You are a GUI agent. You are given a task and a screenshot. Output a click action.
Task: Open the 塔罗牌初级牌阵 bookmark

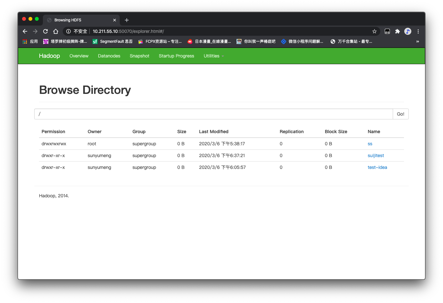coord(65,42)
